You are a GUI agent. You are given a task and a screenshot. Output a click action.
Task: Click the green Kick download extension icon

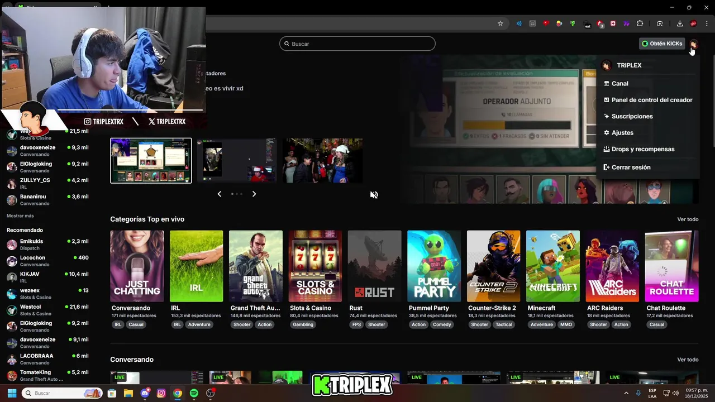[x=573, y=23]
